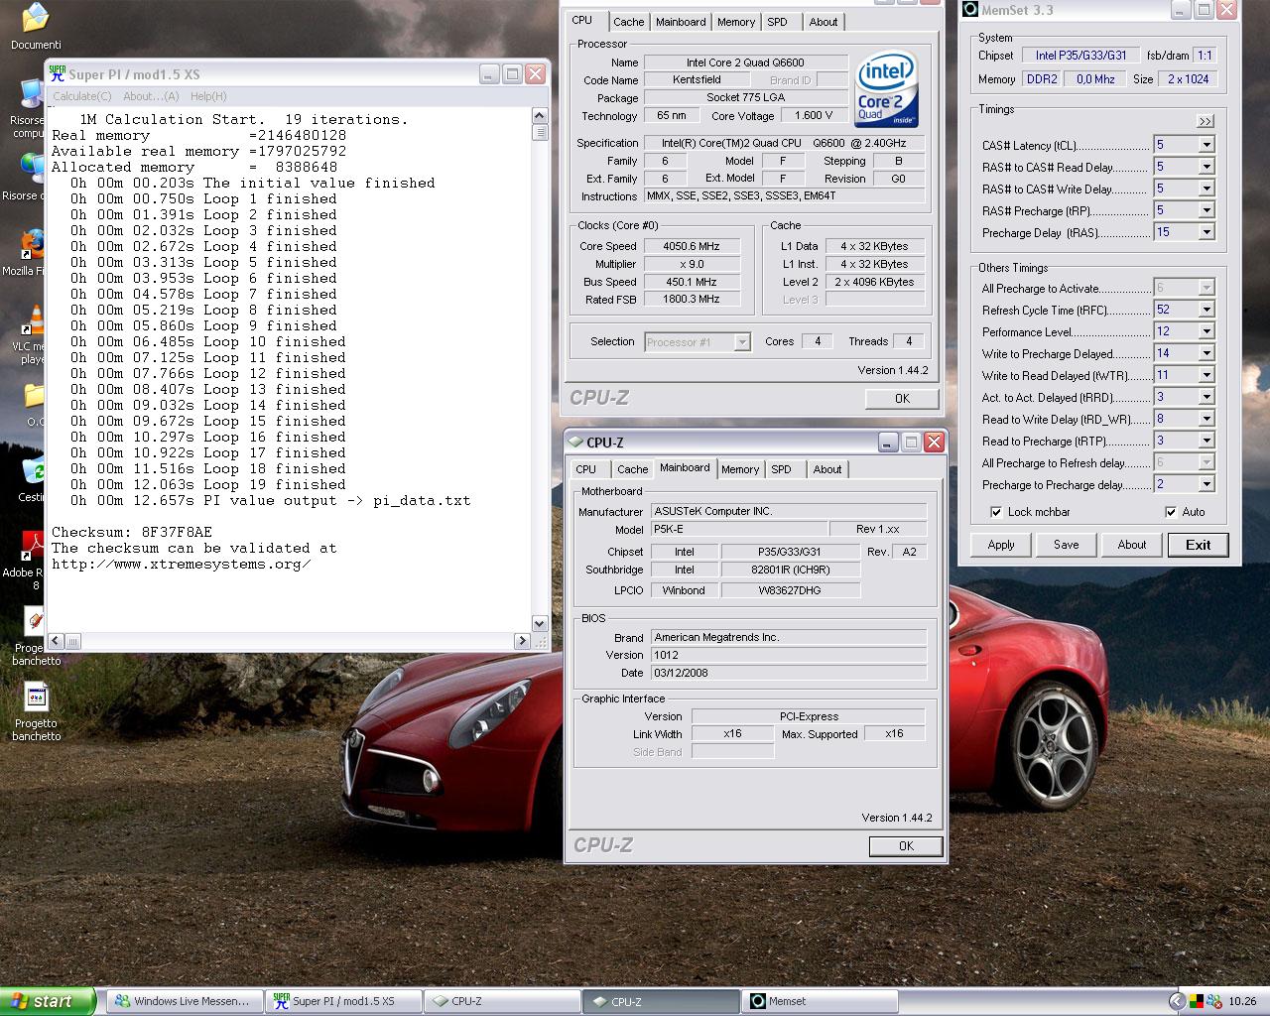
Task: Open About tab in mainboard CPU-Z window
Action: pos(827,469)
